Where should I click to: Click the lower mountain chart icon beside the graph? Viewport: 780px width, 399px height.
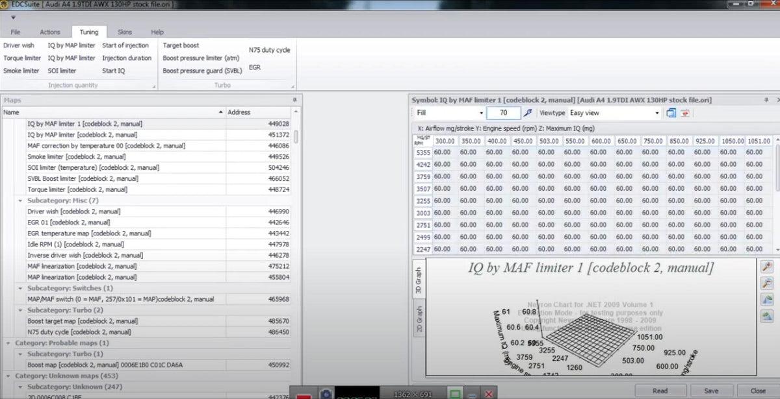click(x=766, y=316)
